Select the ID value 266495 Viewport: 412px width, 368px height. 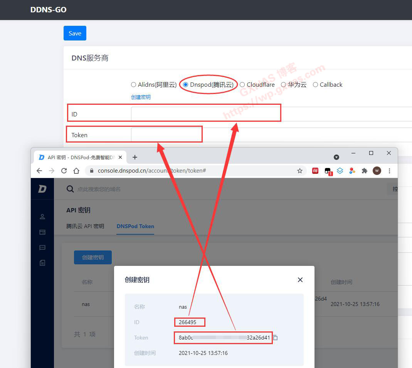tap(187, 322)
